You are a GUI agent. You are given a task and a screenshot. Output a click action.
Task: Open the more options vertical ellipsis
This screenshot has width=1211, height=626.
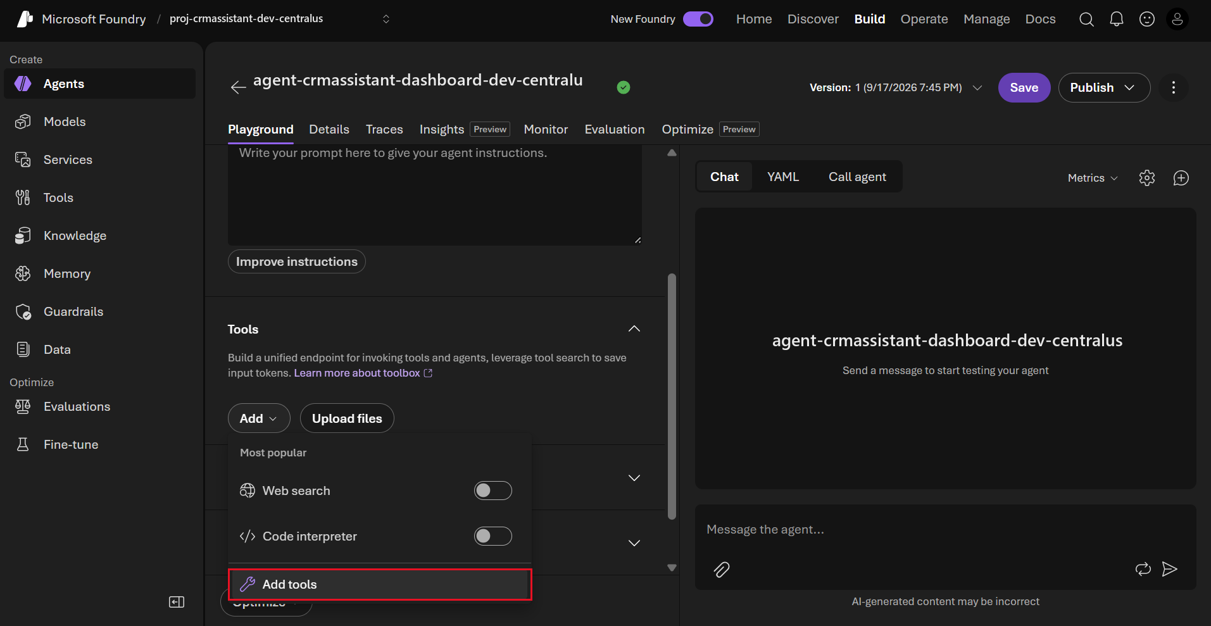pos(1174,87)
